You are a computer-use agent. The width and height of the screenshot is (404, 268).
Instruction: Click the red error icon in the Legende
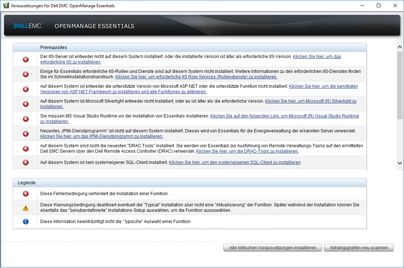pyautogui.click(x=26, y=194)
